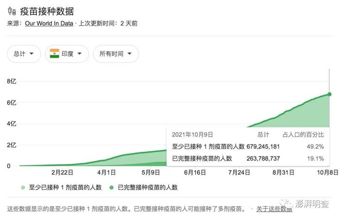
Task: Click the arrow in the 总计 dropdown
Action: click(x=32, y=54)
